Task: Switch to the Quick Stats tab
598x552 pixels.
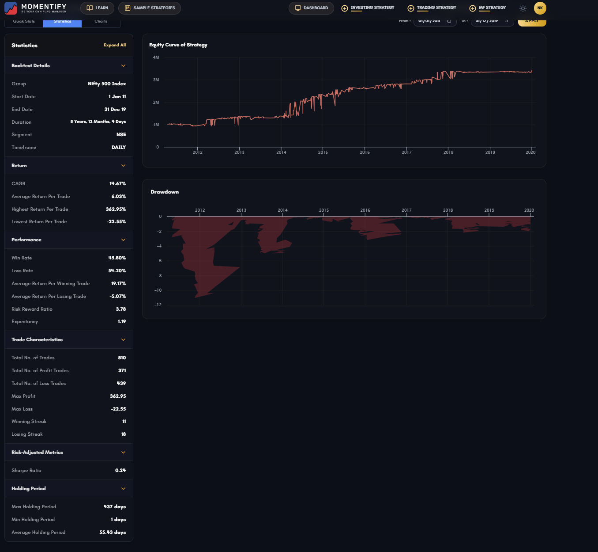Action: tap(24, 22)
